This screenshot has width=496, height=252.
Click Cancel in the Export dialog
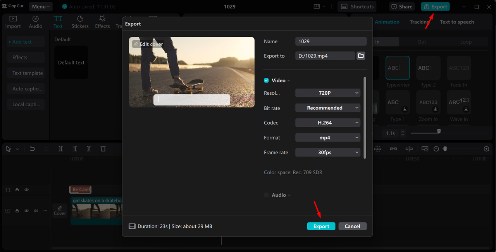tap(352, 226)
